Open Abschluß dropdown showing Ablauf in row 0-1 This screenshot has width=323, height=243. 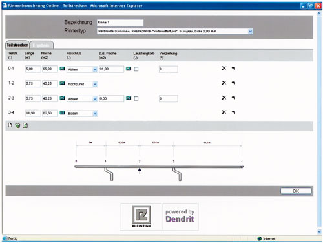tap(95, 69)
